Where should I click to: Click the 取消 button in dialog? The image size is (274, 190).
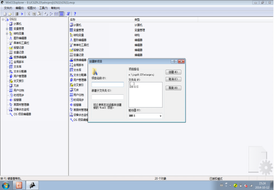[x=173, y=79]
